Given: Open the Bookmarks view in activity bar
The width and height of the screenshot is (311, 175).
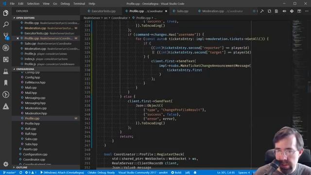Looking at the screenshot, I should coord(6,83).
